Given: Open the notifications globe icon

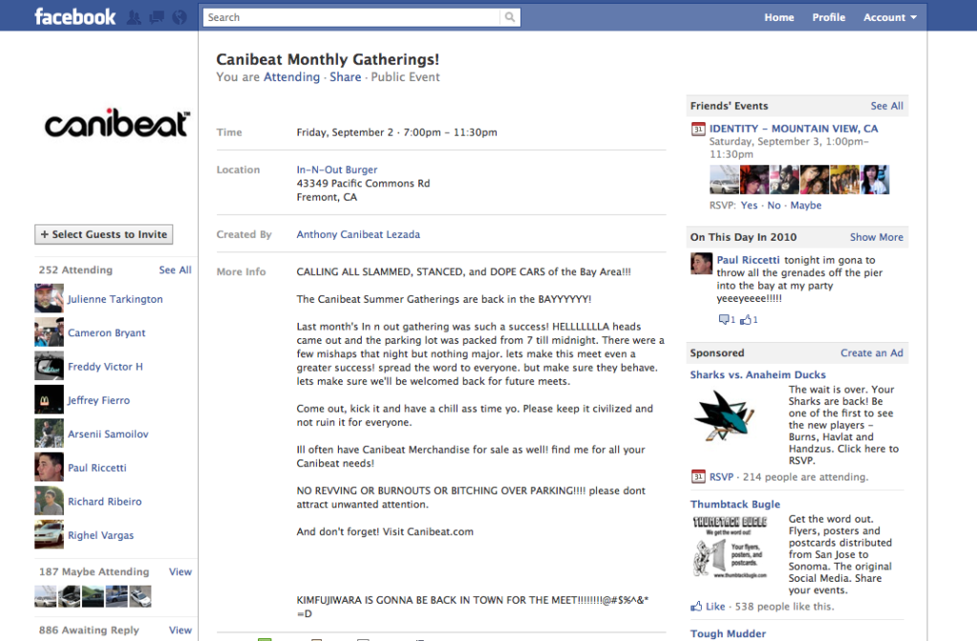Looking at the screenshot, I should (180, 17).
